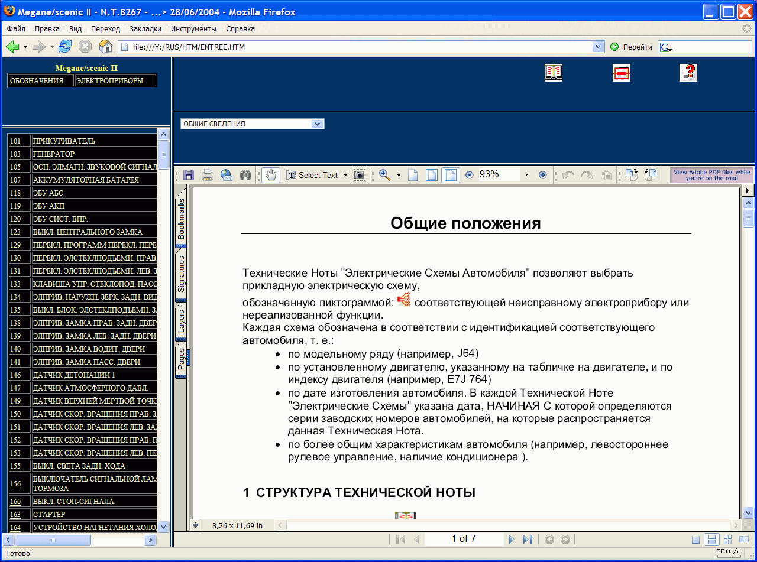Switch to single page layout
This screenshot has height=562, width=757.
coord(696,539)
